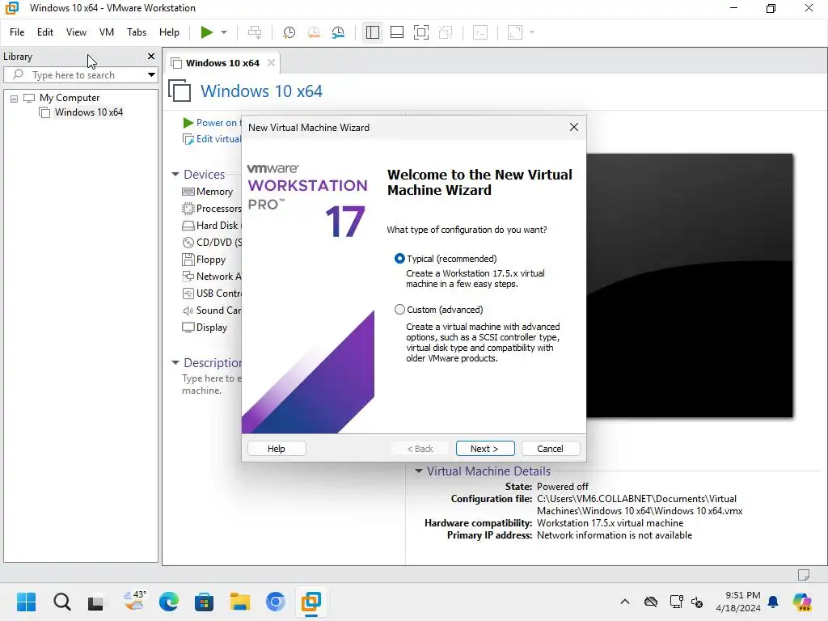This screenshot has height=621, width=828.
Task: Close the Windows 10 x64 tab
Action: (271, 63)
